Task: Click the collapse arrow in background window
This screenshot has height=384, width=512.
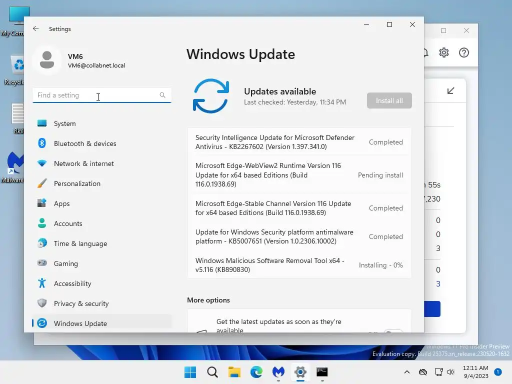Action: click(450, 90)
